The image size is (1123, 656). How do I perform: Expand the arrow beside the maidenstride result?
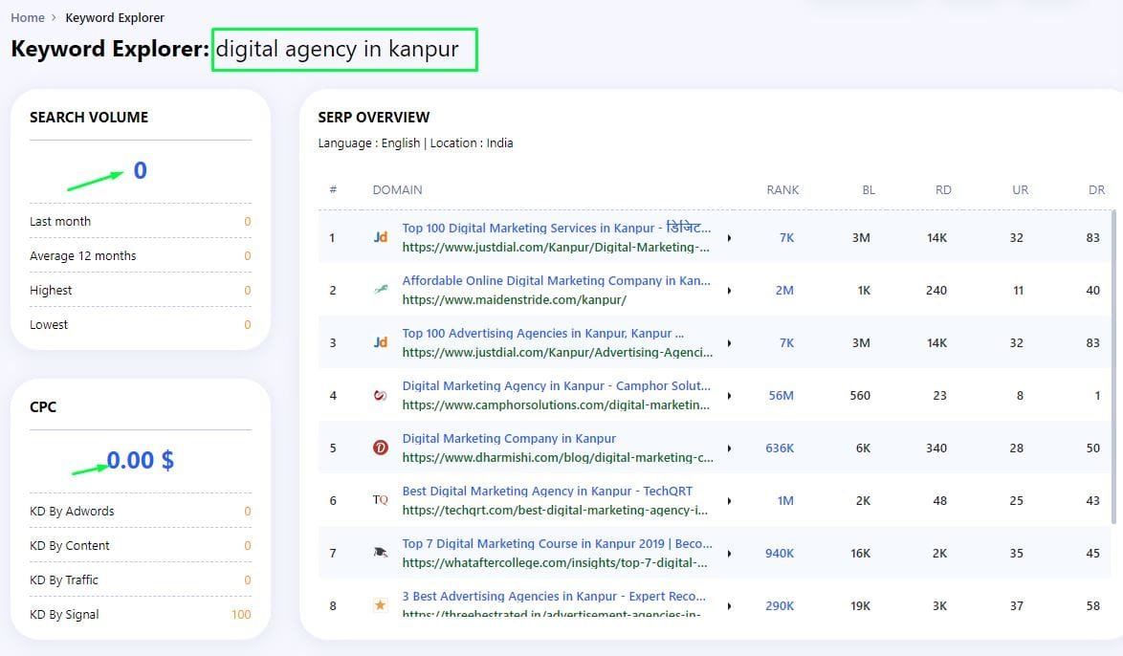(729, 291)
